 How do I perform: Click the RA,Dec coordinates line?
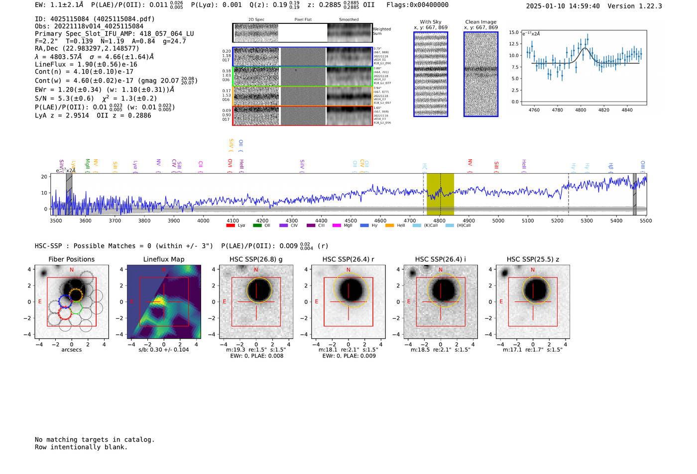tap(87, 49)
